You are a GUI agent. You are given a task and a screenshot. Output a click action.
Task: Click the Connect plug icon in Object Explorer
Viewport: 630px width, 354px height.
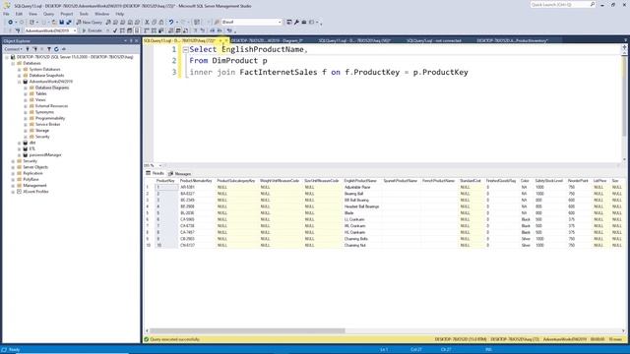(x=28, y=49)
